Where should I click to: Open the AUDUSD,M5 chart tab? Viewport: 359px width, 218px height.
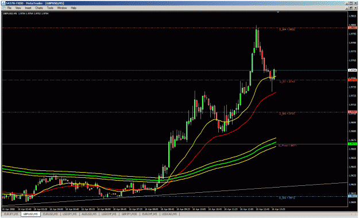[89, 214]
